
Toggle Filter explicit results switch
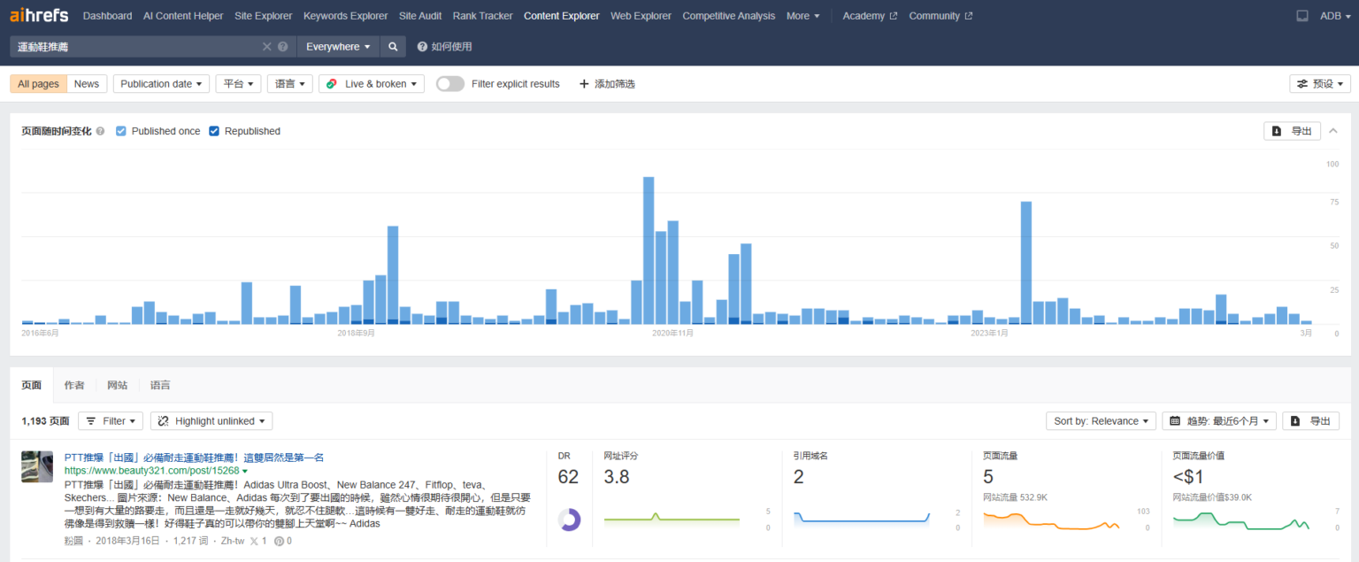click(x=449, y=84)
